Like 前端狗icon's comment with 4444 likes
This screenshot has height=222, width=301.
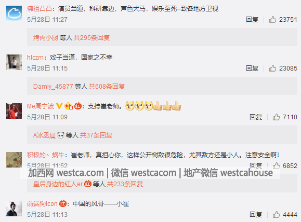(276, 214)
